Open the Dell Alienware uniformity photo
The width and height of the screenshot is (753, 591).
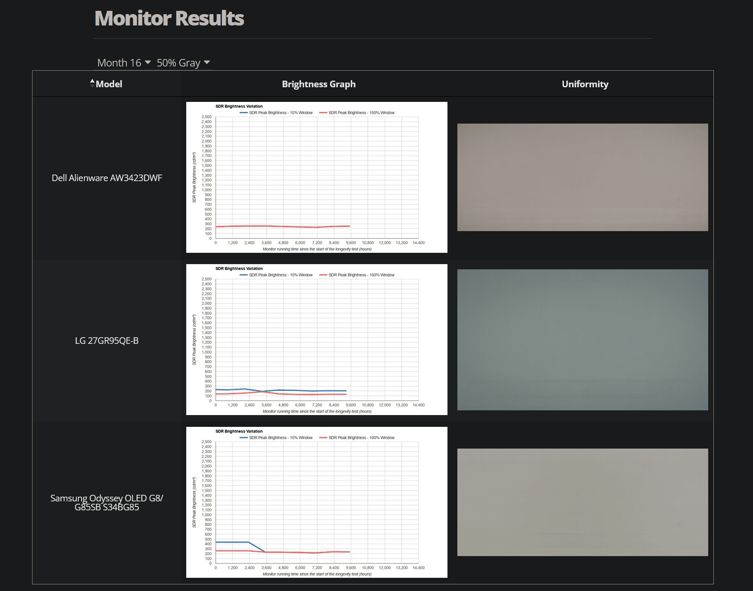583,177
